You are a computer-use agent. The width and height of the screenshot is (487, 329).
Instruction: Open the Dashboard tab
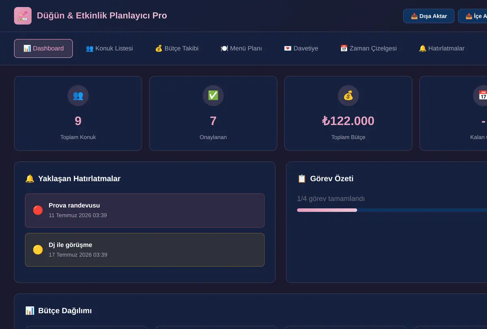[x=43, y=48]
